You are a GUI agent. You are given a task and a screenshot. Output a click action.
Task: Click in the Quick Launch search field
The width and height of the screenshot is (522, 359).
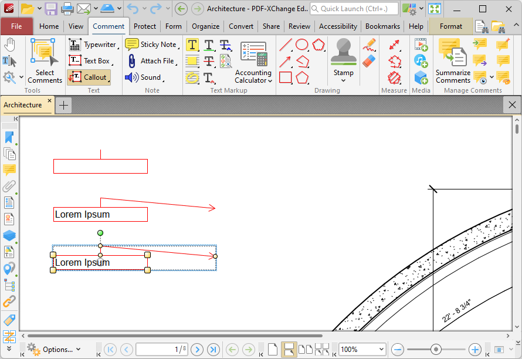tap(354, 9)
